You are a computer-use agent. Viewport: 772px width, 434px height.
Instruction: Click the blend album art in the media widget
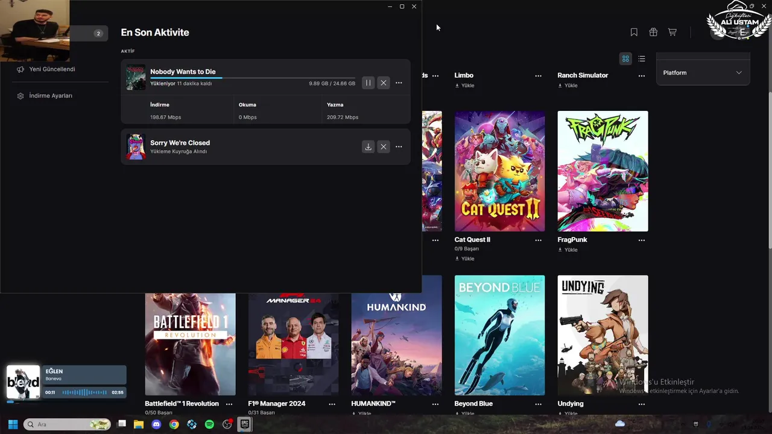click(x=23, y=382)
